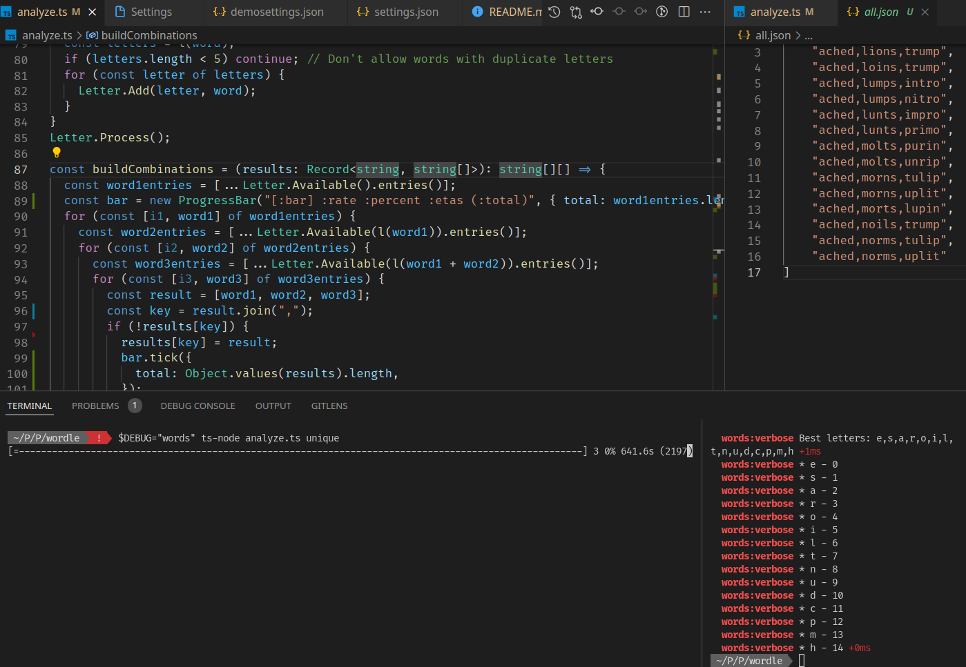966x667 pixels.
Task: Switch to the README tab
Action: pos(514,12)
